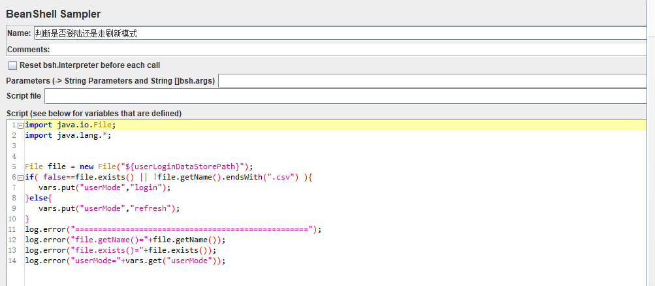This screenshot has width=655, height=286.
Task: Click the log.error file.getName() line
Action: tap(125, 240)
